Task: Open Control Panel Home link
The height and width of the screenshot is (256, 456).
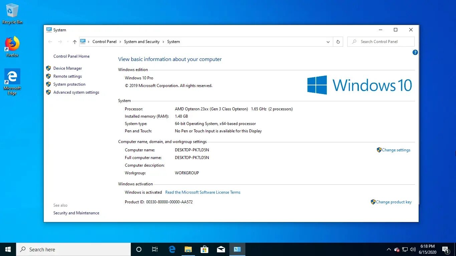Action: coord(71,56)
